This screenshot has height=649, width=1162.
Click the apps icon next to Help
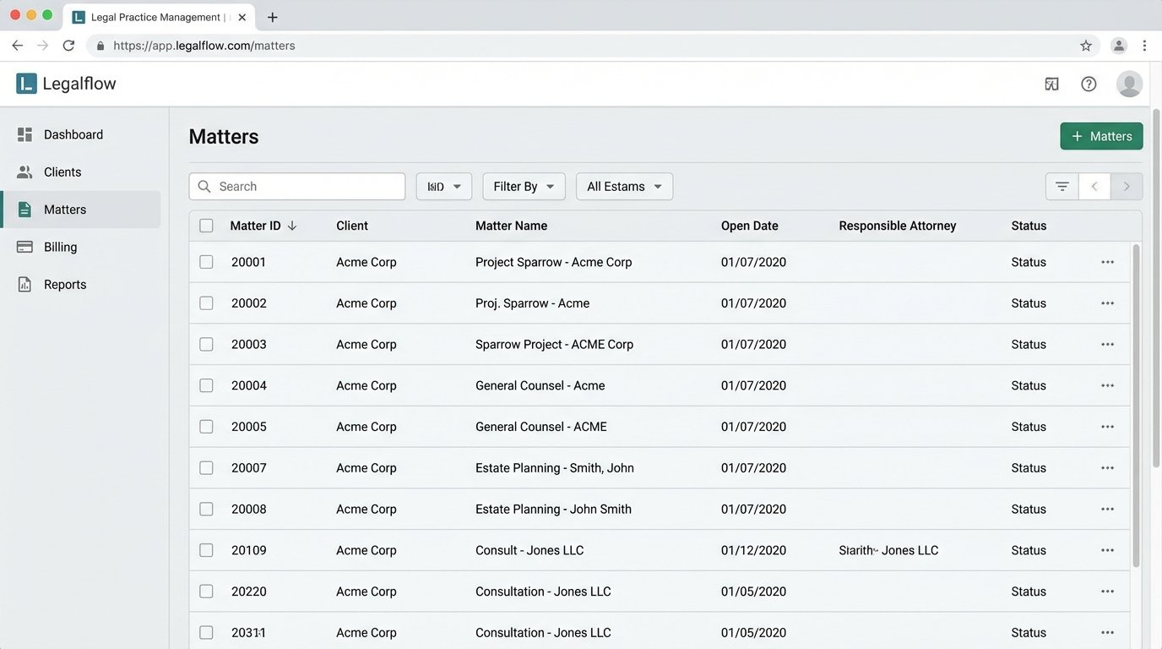tap(1051, 83)
